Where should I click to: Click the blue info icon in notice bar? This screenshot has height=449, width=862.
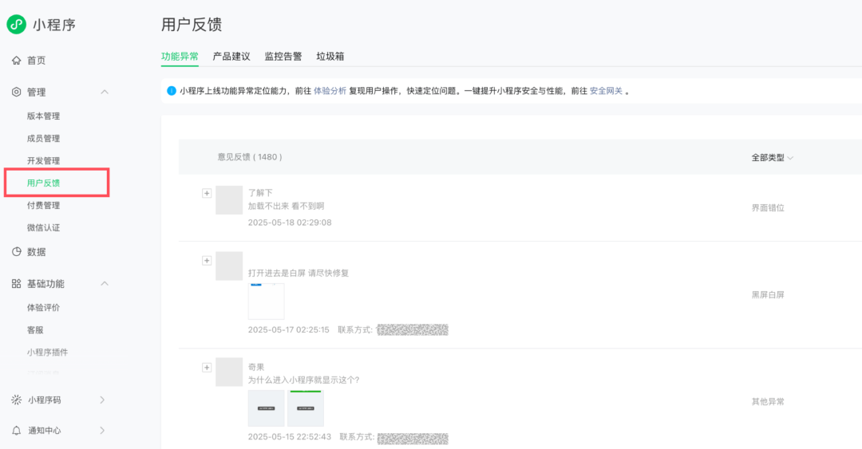pos(172,91)
